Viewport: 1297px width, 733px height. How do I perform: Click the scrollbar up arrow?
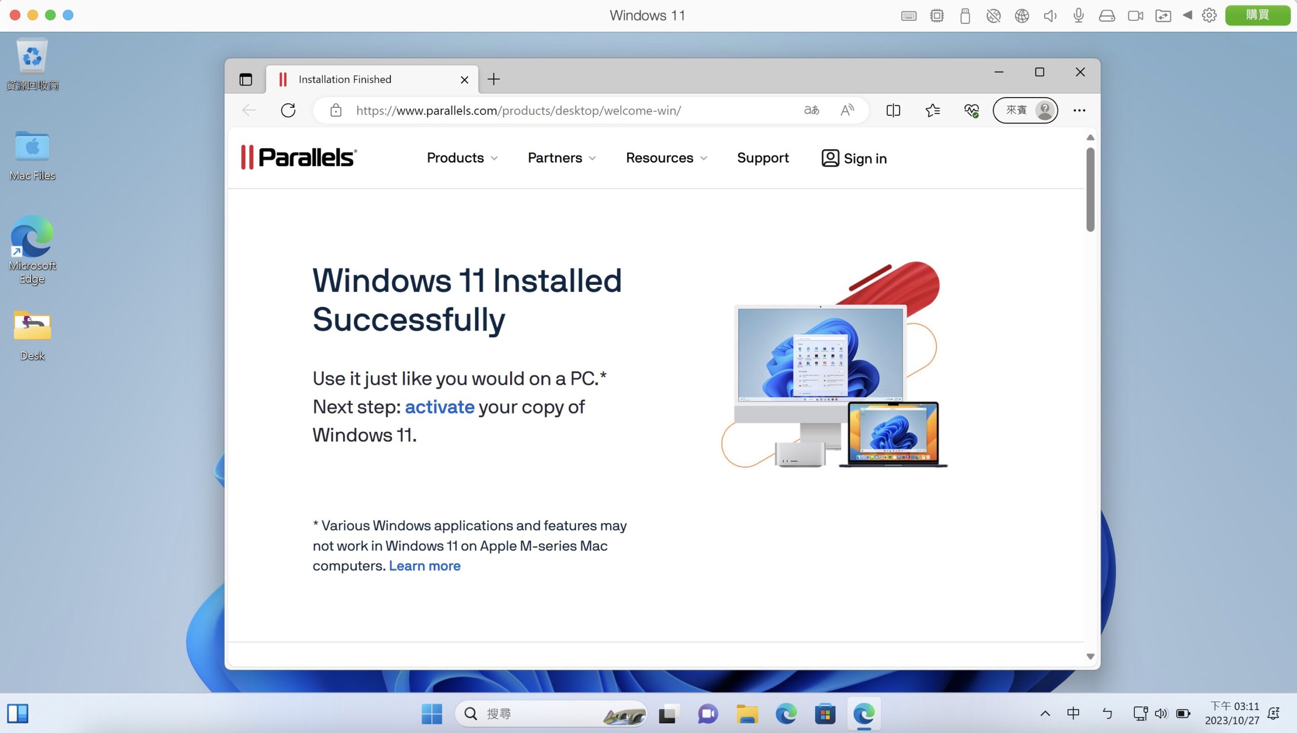click(1090, 138)
